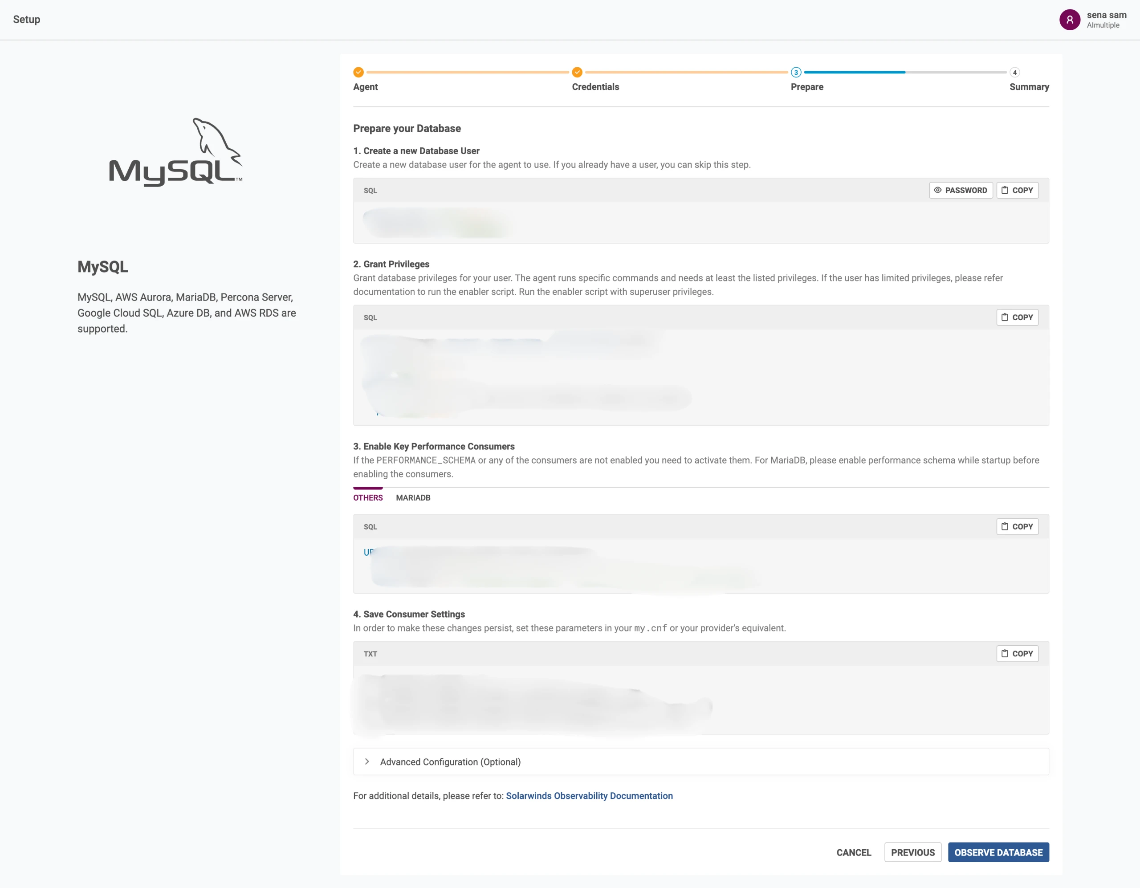Screen dimensions: 1140x888
Task: Click the OBSERVE DATABASE button
Action: pyautogui.click(x=998, y=852)
